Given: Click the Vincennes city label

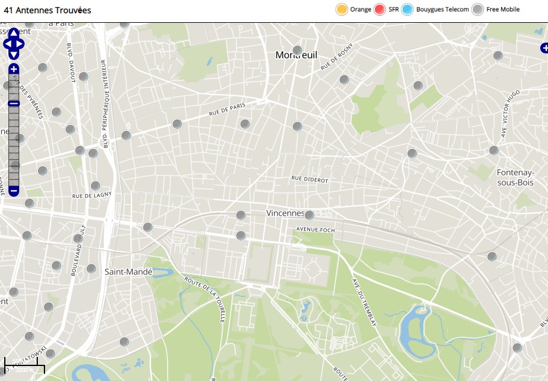Looking at the screenshot, I should (285, 213).
